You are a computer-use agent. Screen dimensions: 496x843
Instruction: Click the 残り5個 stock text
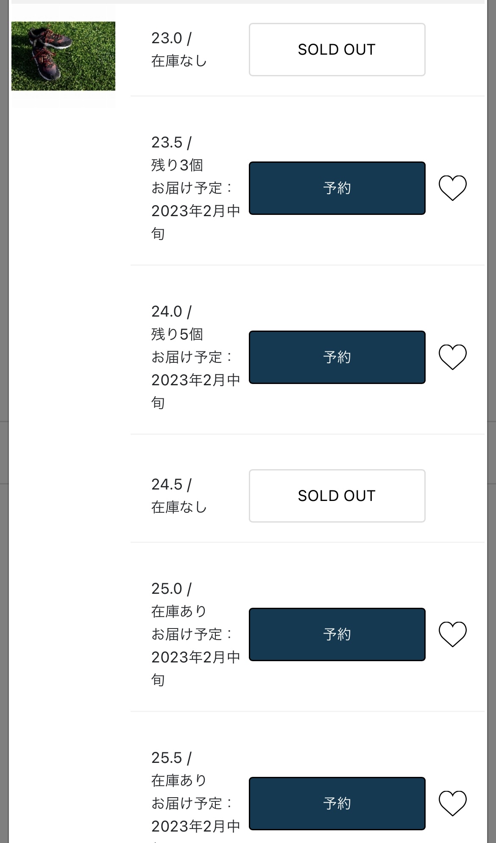[177, 334]
